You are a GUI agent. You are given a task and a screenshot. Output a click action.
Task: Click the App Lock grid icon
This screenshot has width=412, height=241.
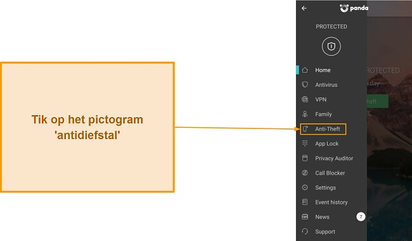point(305,143)
